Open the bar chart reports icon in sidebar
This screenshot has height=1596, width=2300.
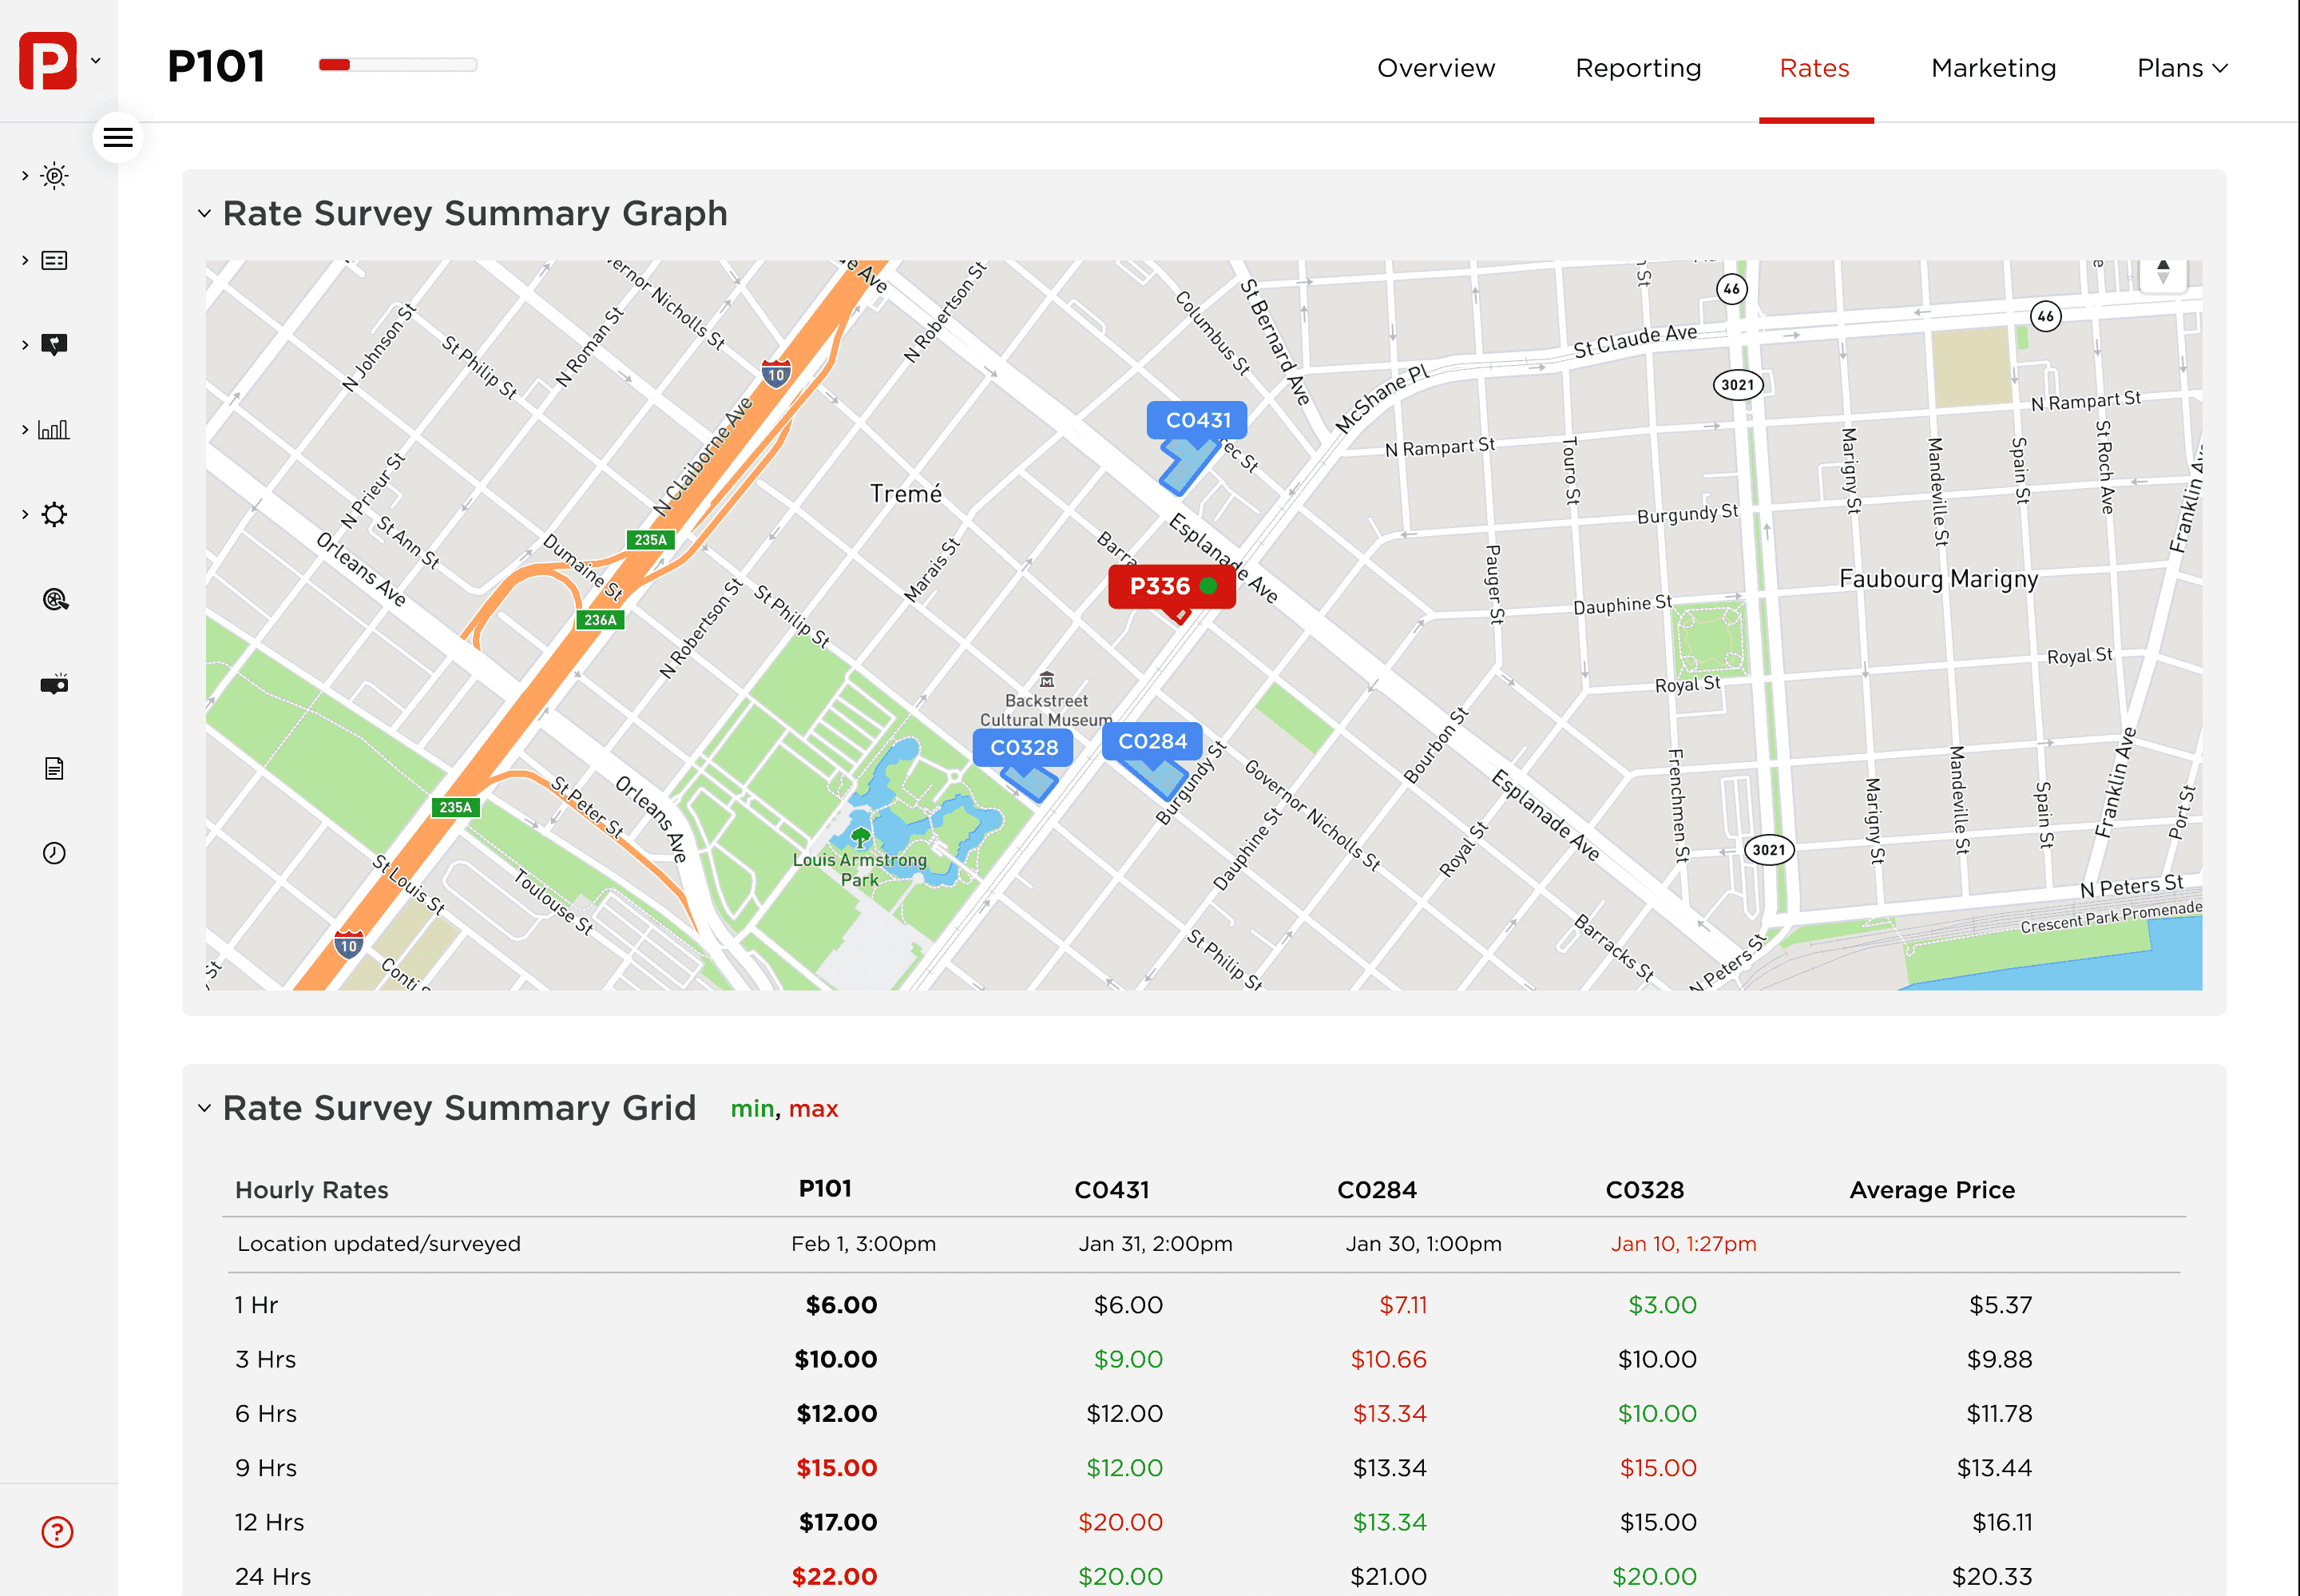(x=54, y=430)
